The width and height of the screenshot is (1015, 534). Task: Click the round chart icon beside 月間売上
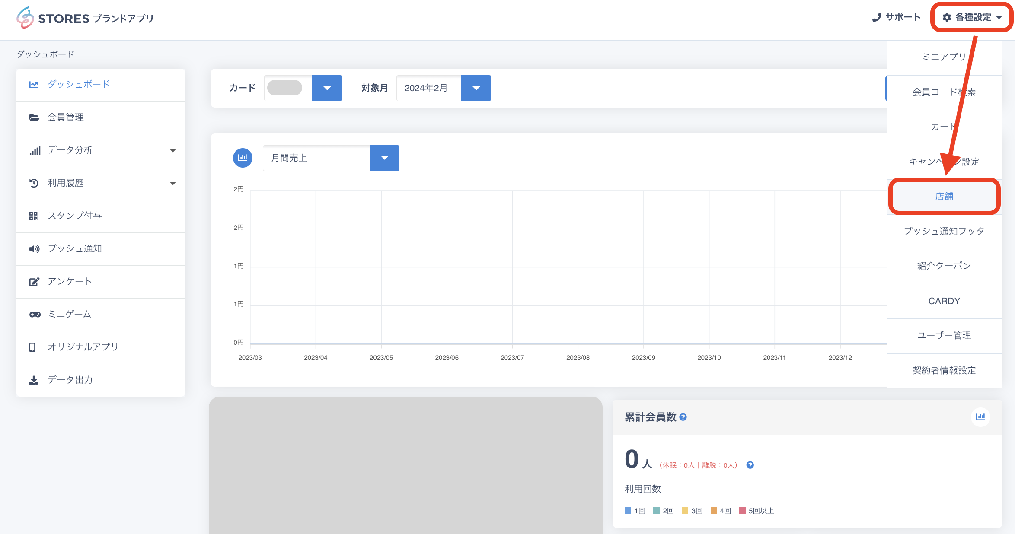tap(243, 158)
